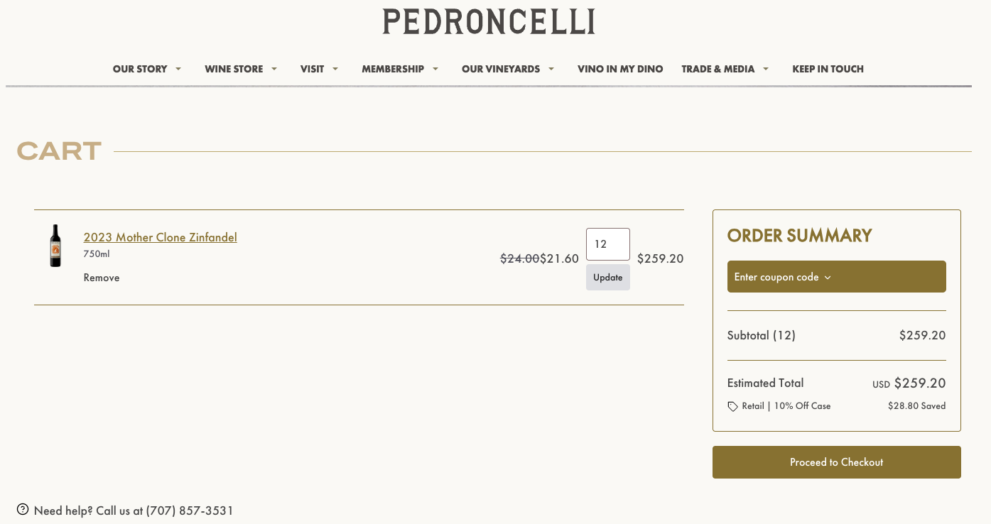Click the quantity input field
The height and width of the screenshot is (524, 991).
(x=607, y=244)
